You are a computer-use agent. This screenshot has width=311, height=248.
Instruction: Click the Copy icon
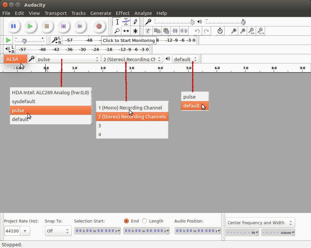pos(157,31)
